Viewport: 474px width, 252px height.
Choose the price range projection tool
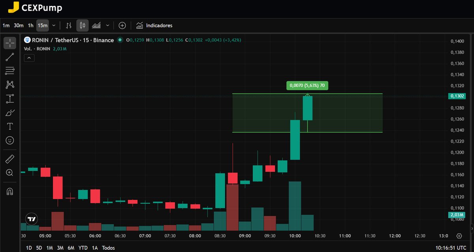tap(10, 99)
